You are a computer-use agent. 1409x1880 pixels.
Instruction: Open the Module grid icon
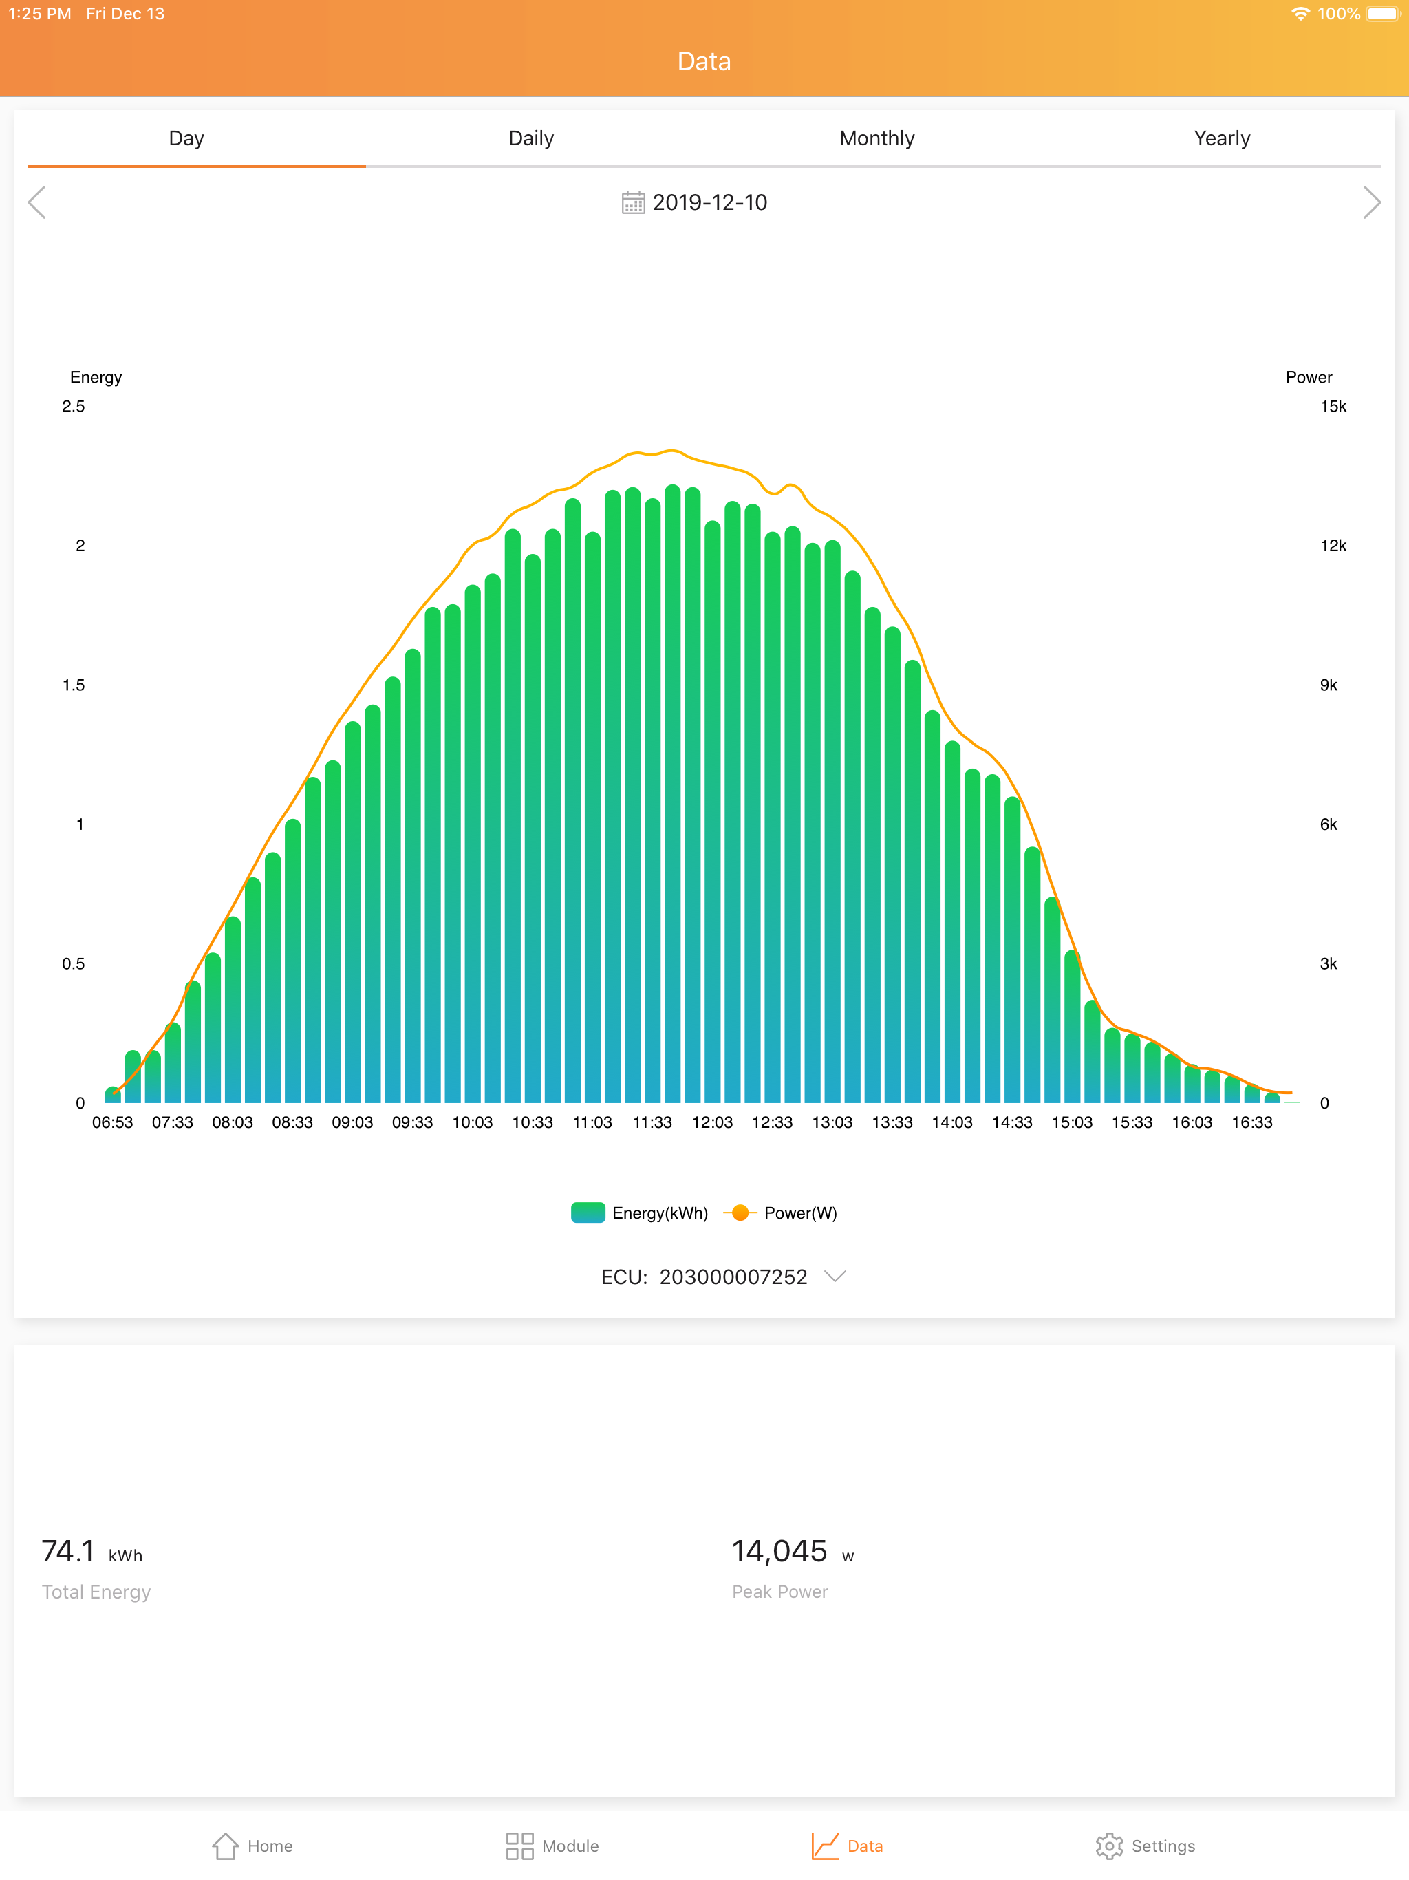click(x=519, y=1845)
